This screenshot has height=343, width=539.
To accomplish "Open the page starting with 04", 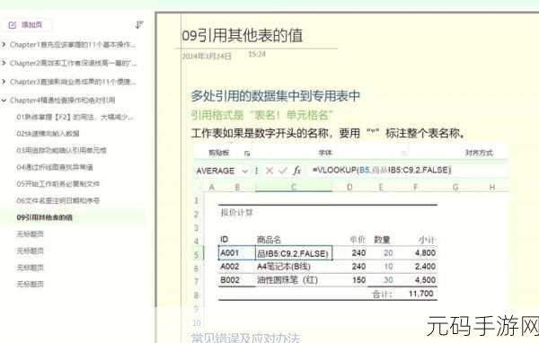I will click(x=55, y=167).
